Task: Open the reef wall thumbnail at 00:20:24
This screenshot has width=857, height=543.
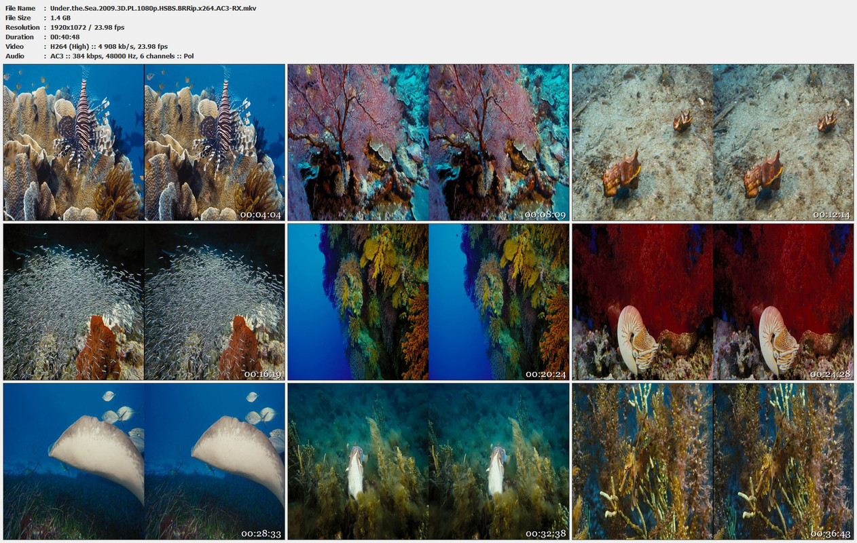Action: click(x=428, y=302)
